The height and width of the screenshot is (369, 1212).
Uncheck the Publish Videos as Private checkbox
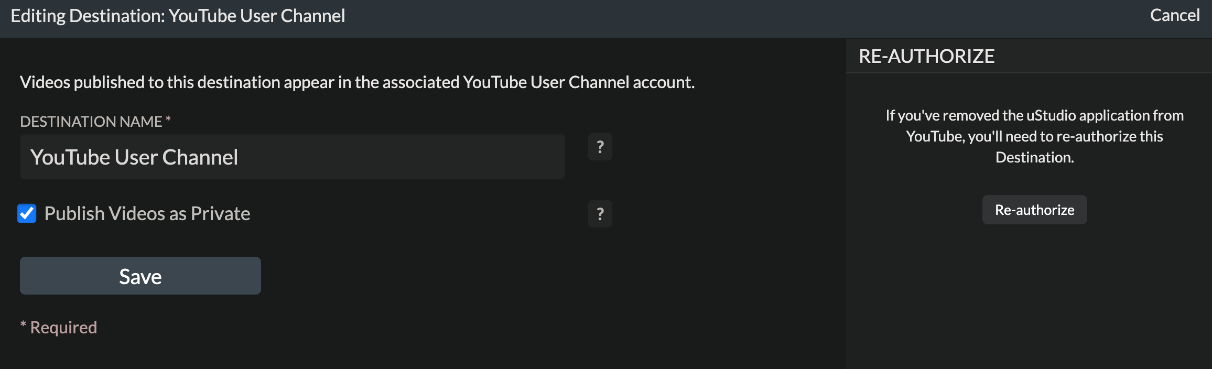coord(27,213)
